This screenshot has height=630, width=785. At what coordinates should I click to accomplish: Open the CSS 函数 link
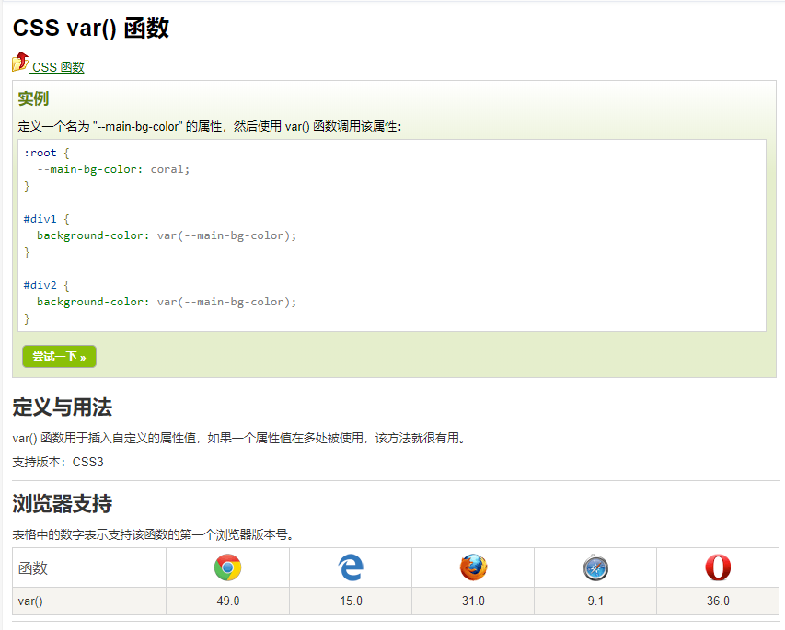(58, 67)
